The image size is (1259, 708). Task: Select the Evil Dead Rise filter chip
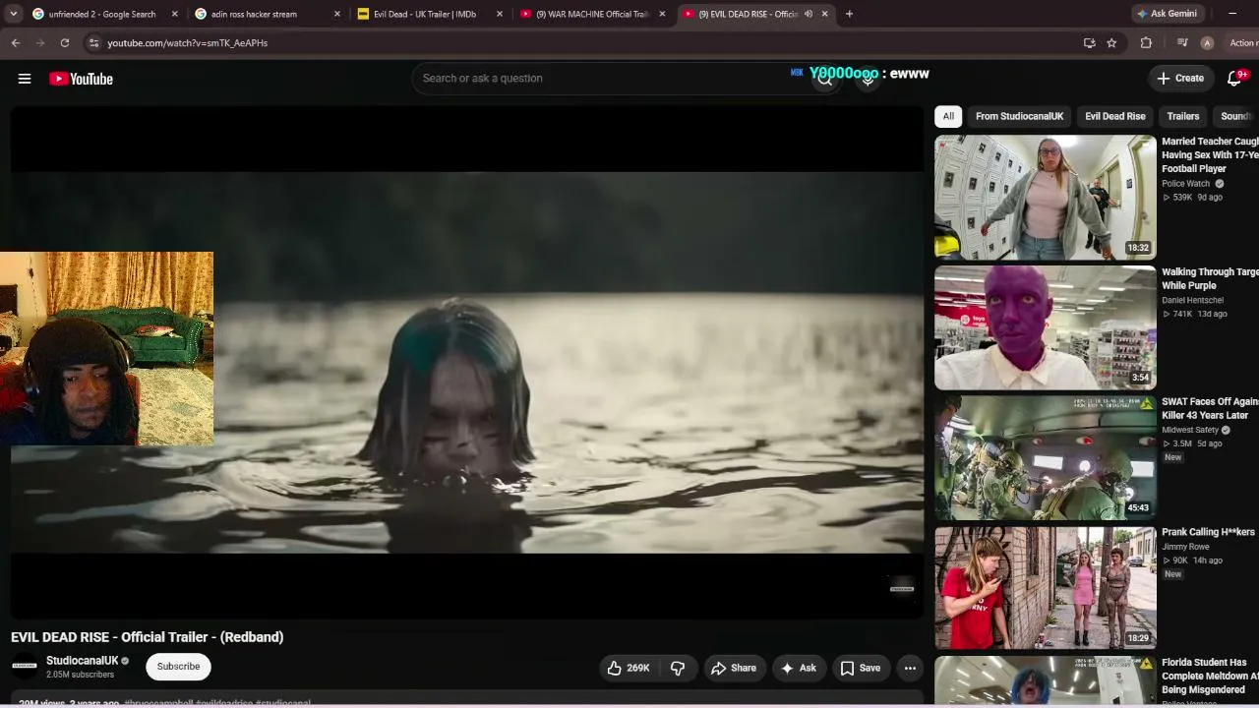pyautogui.click(x=1114, y=116)
